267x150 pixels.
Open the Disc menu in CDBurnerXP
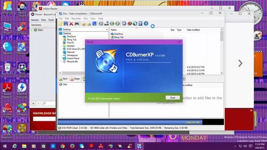86,18
